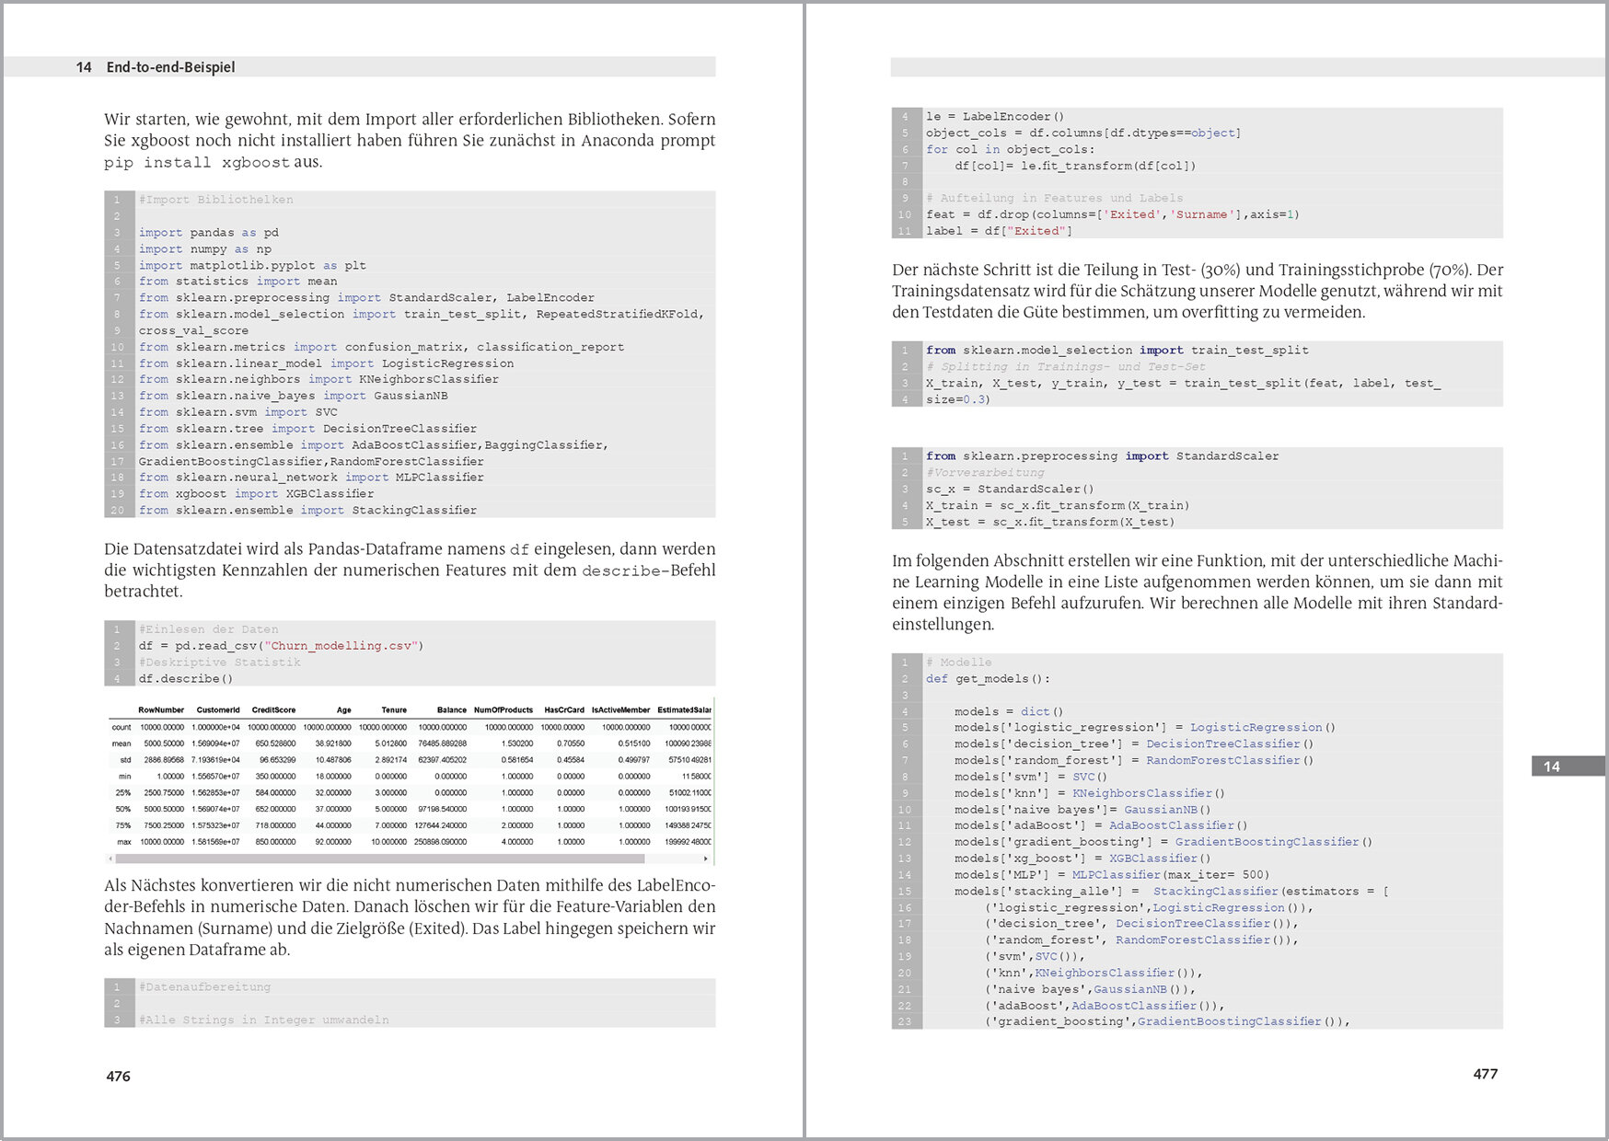Click the chapter thumb tab '14' at page edge
Viewport: 1609px width, 1141px height.
point(1568,766)
